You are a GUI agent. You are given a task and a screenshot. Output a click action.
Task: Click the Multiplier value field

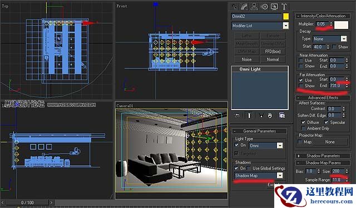point(323,24)
